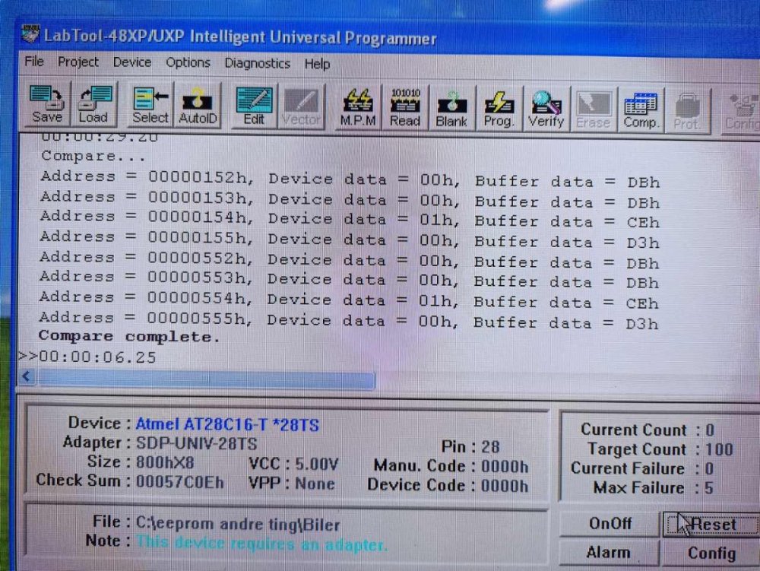Click the log's horizontal scrollbar left arrow
Viewport: 760px width, 571px height.
click(x=27, y=376)
